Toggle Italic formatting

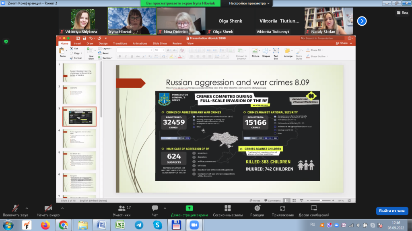(126, 56)
